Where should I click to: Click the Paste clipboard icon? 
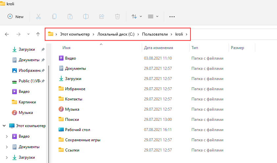pyautogui.click(x=70, y=16)
